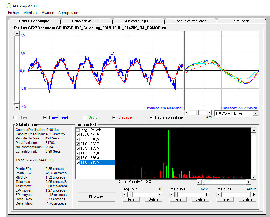Viewport: 270px width, 217px height.
Task: Uncheck the 477,5 period FFT entry
Action: (78, 135)
